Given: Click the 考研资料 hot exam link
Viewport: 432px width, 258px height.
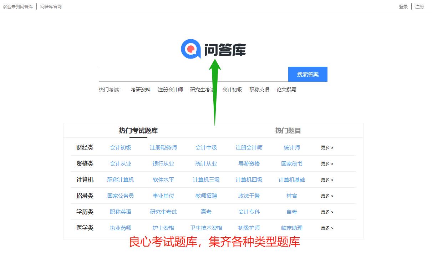Looking at the screenshot, I should (x=141, y=90).
